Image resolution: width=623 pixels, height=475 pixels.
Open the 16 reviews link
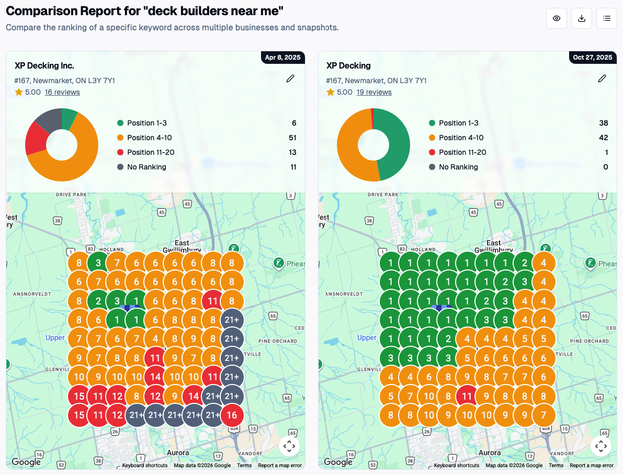[62, 92]
